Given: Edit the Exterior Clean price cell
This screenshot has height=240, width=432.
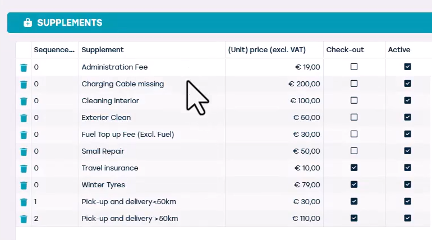Looking at the screenshot, I should point(274,118).
